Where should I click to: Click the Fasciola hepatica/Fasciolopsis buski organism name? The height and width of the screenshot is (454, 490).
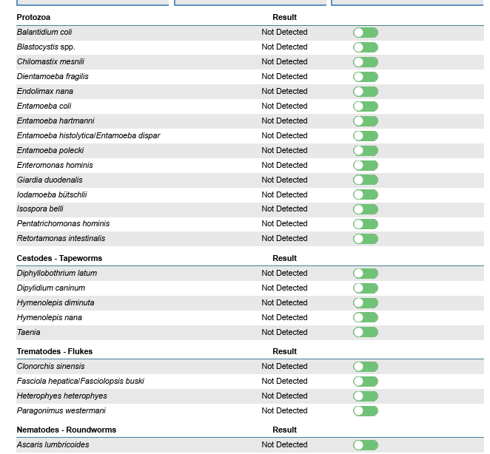coord(80,381)
